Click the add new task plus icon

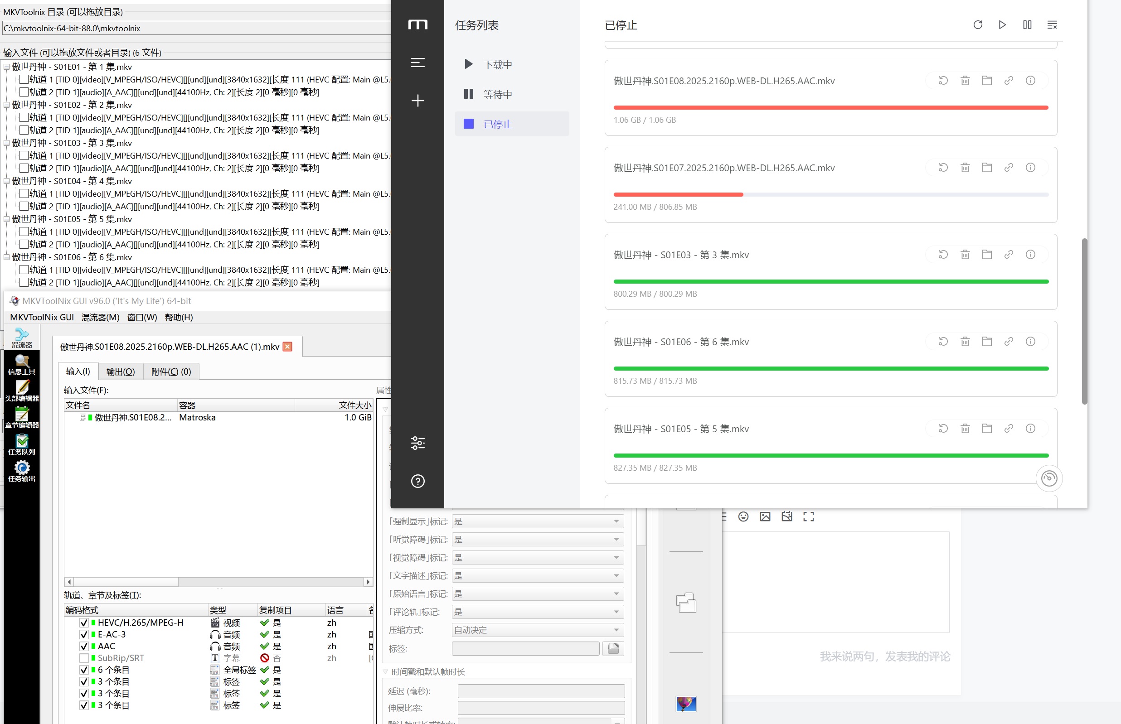point(417,101)
